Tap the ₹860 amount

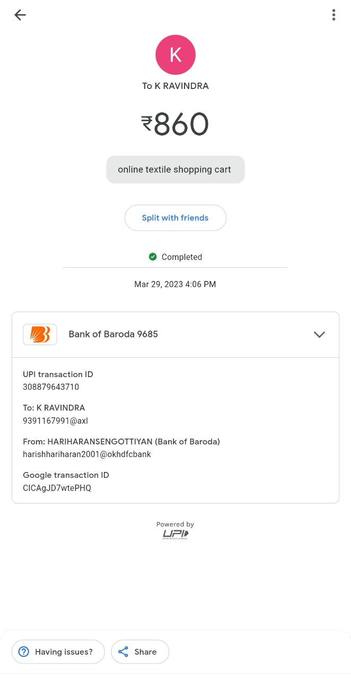click(x=175, y=124)
